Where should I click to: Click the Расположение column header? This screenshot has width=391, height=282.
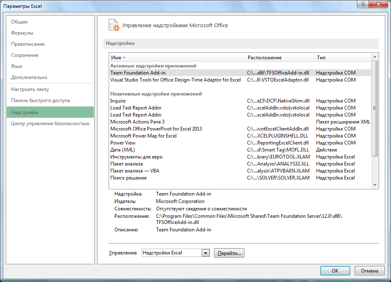point(280,58)
